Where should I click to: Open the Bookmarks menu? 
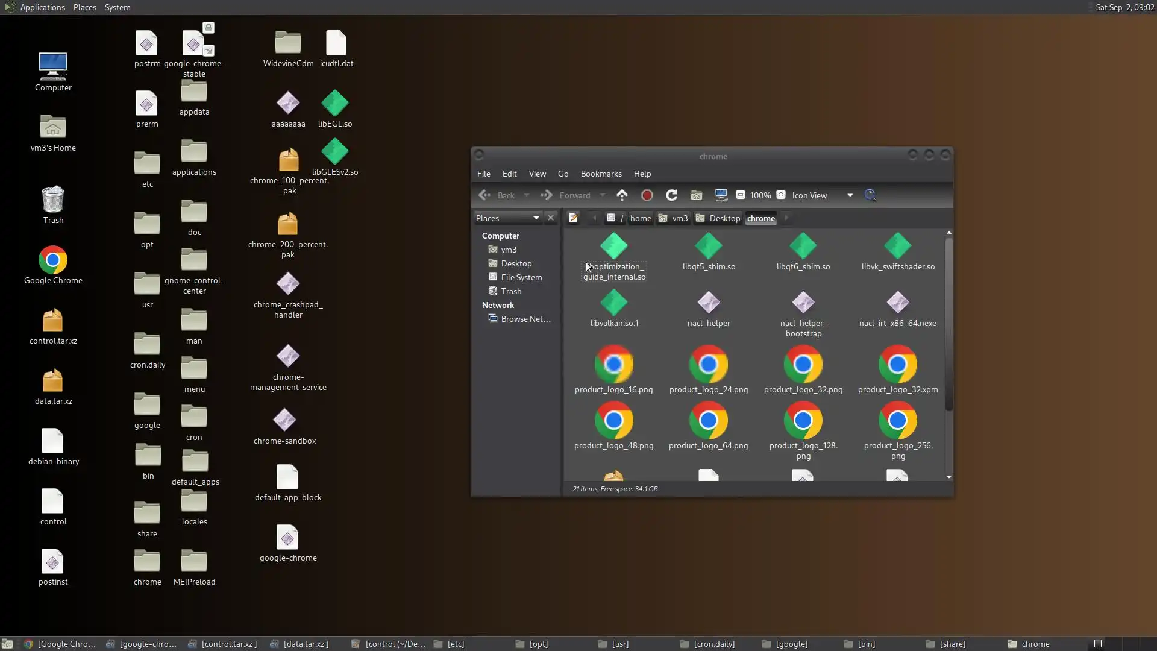pos(601,174)
